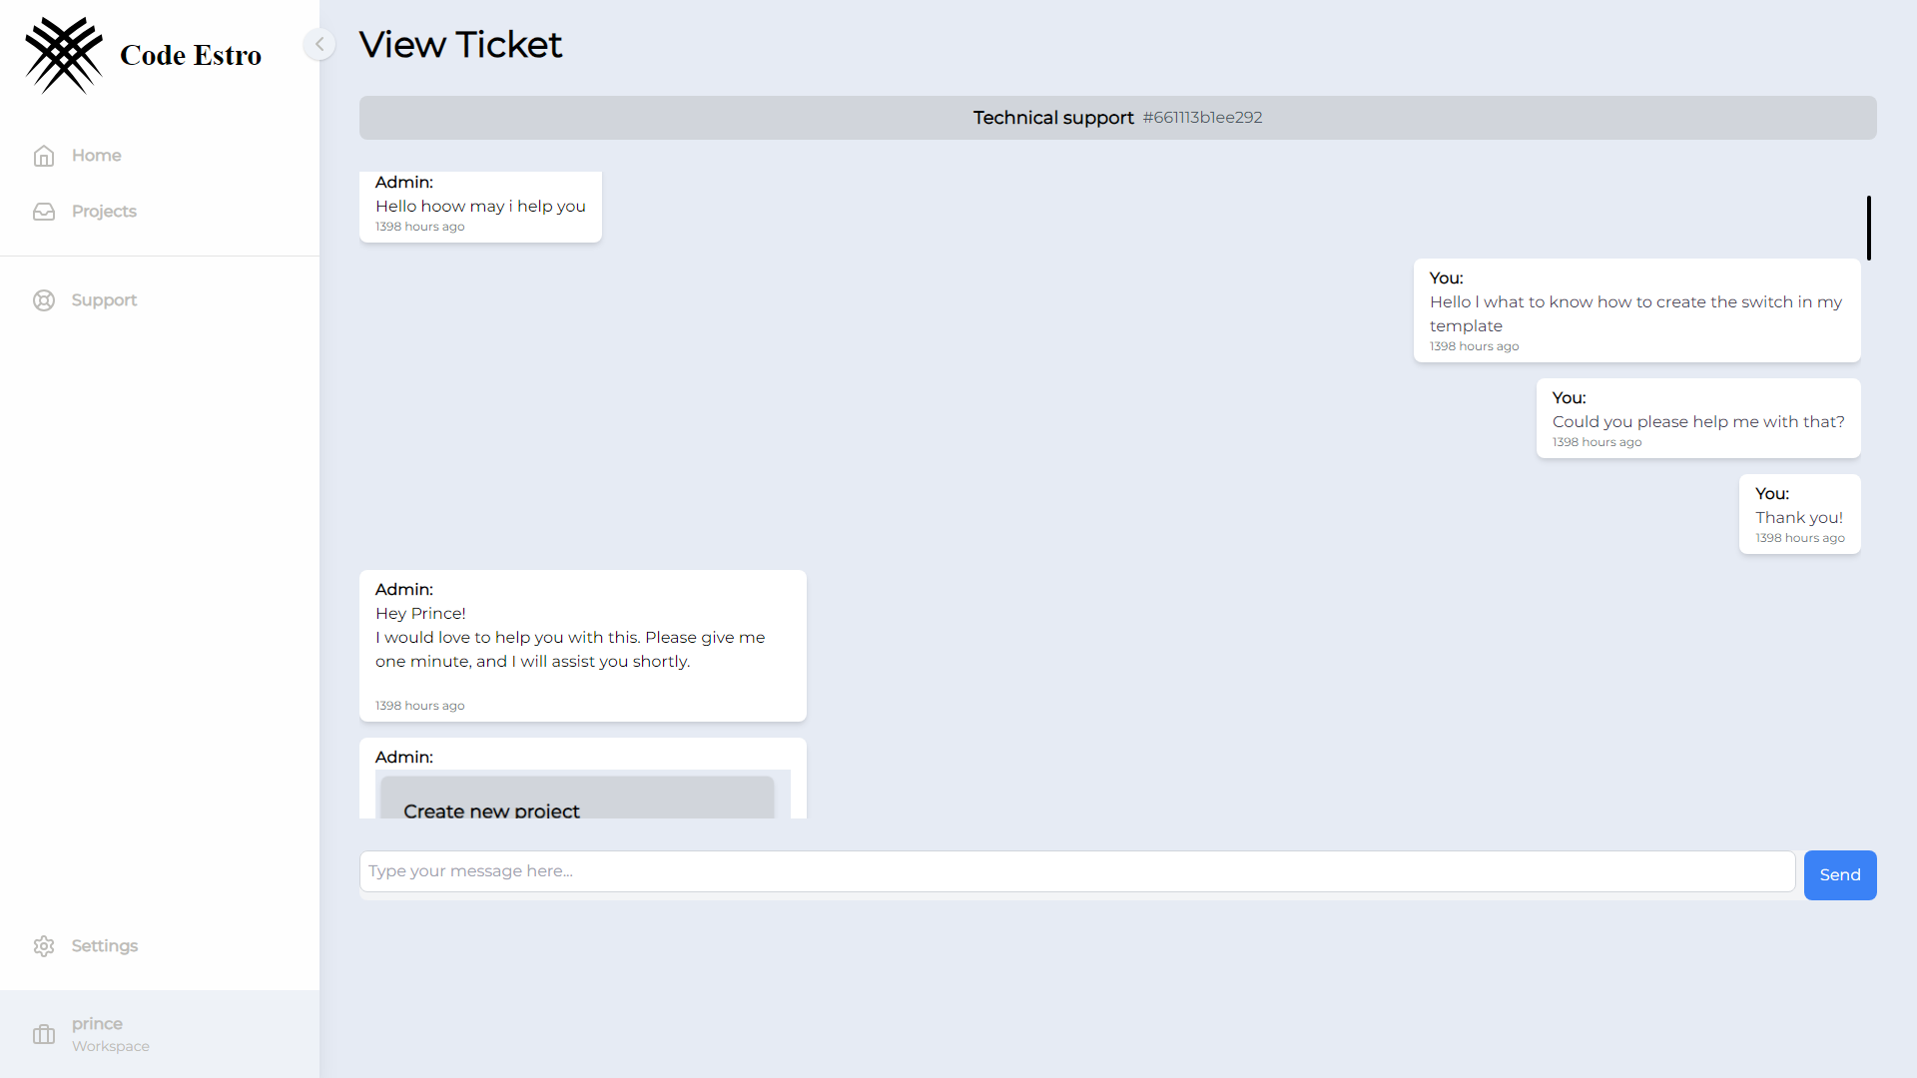Screen dimensions: 1917x1078
Task: Select Home in the navigation menu
Action: point(96,155)
